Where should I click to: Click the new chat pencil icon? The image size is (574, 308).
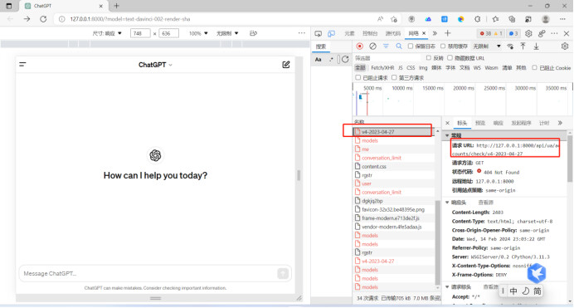(286, 65)
